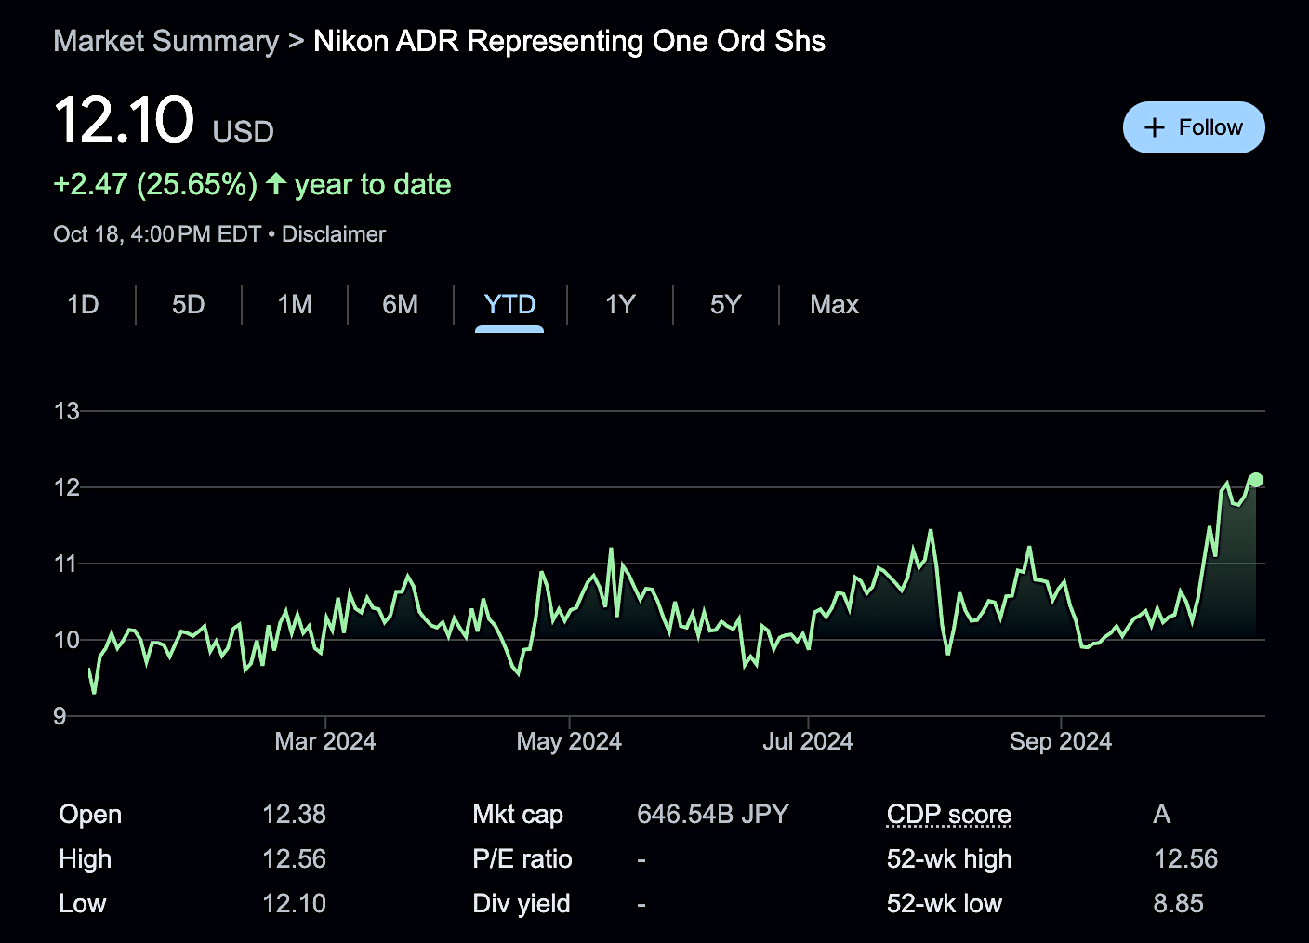The image size is (1309, 943).
Task: Open the Market Summary breadcrumb link
Action: (x=165, y=41)
